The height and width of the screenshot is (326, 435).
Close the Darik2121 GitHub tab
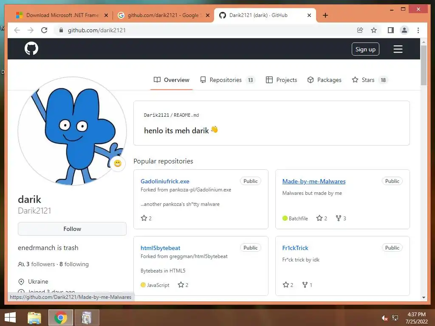(x=309, y=15)
